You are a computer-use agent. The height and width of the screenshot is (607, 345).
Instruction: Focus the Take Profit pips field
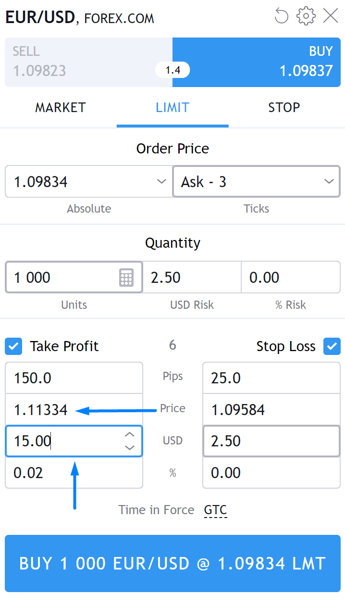(74, 378)
